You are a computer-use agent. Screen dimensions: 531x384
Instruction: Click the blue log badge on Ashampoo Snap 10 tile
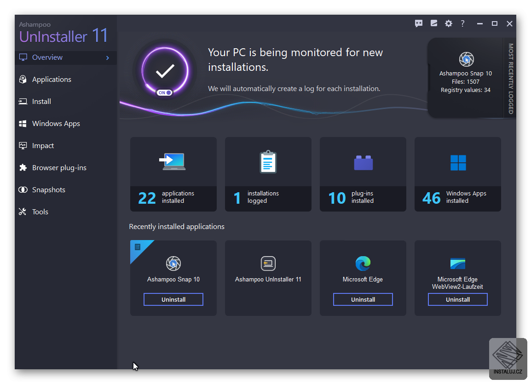[x=137, y=248]
